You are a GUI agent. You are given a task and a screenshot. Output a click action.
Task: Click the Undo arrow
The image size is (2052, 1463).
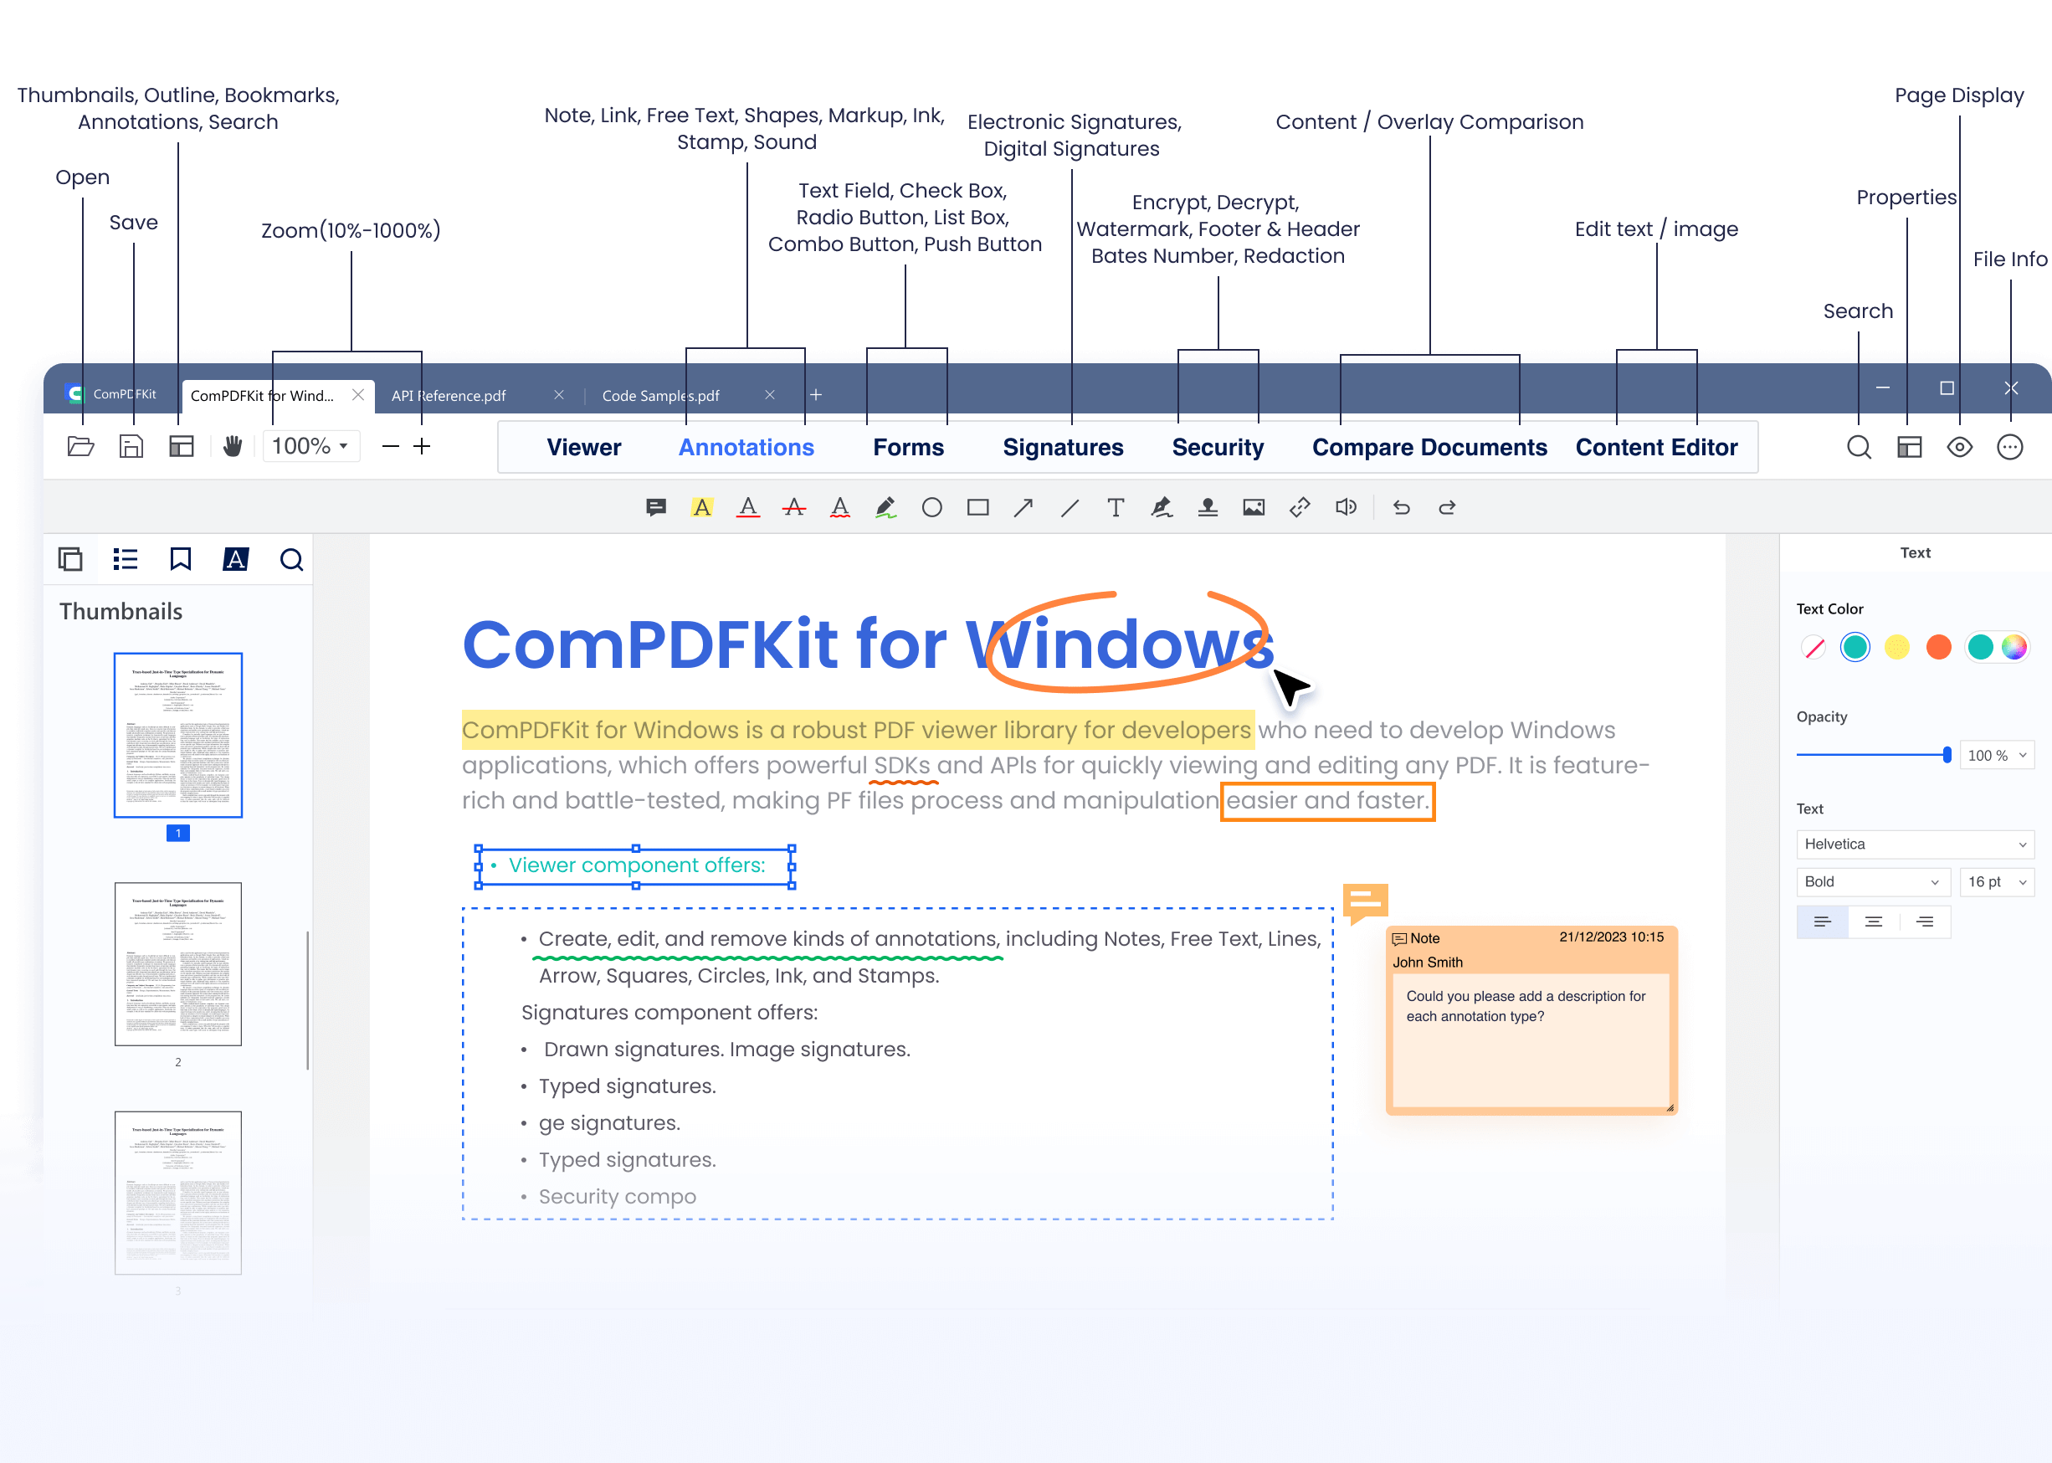coord(1402,508)
